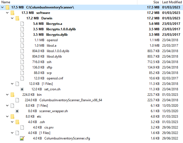Image resolution: width=183 pixels, height=143 pixels.
Task: Click the 1.0 MB size of libssl.a
Action: [155, 46]
